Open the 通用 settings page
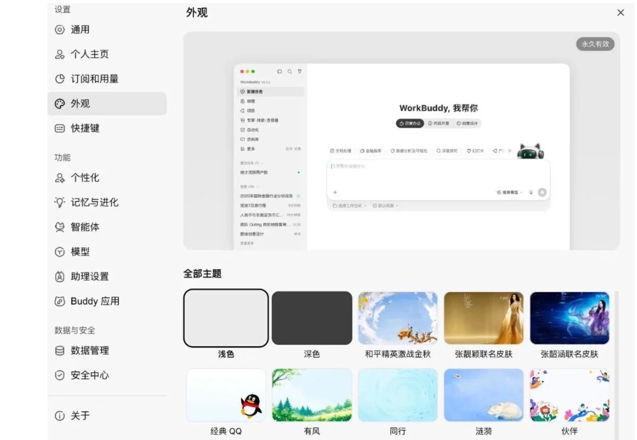This screenshot has height=440, width=637. [x=107, y=30]
